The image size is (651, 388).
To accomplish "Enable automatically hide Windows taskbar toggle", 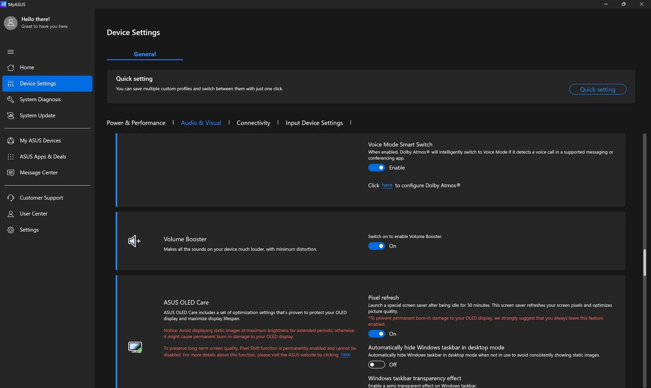I will (x=376, y=365).
